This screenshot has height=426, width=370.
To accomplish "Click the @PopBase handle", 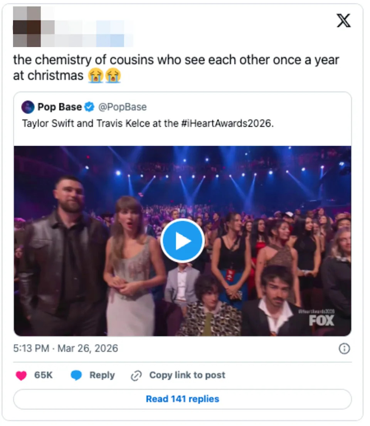I will point(123,107).
